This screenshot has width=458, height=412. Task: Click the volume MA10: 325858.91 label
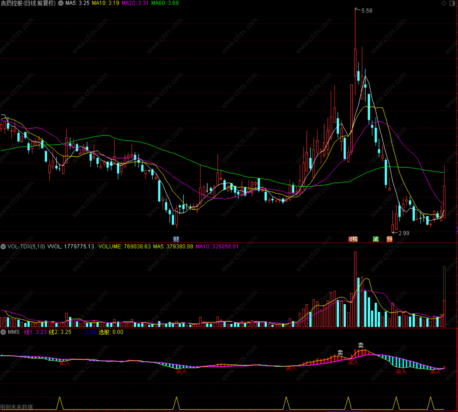(217, 246)
